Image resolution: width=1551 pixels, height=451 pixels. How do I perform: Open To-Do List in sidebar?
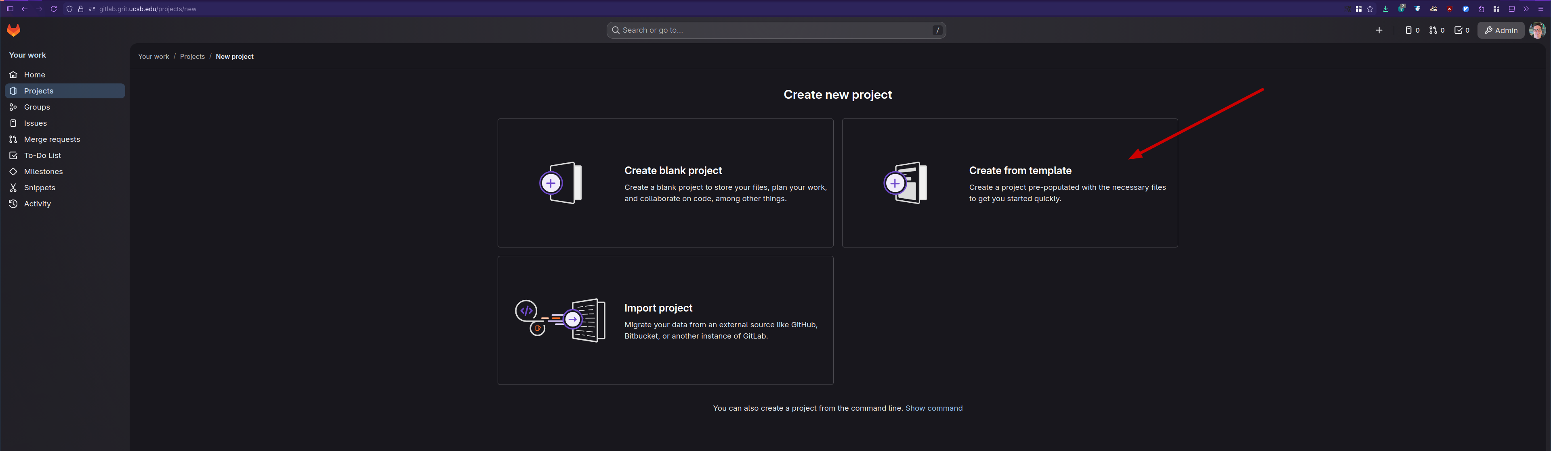click(x=42, y=156)
